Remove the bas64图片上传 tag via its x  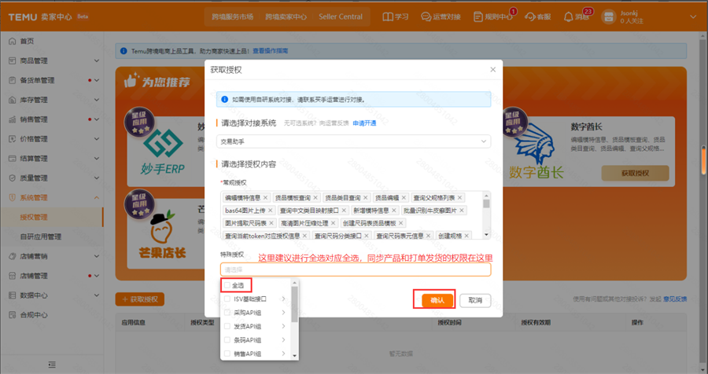(x=270, y=211)
